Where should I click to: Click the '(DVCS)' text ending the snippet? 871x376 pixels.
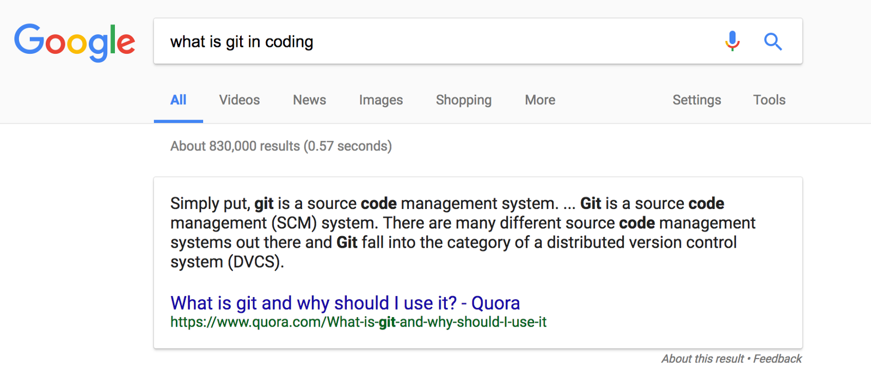(255, 262)
